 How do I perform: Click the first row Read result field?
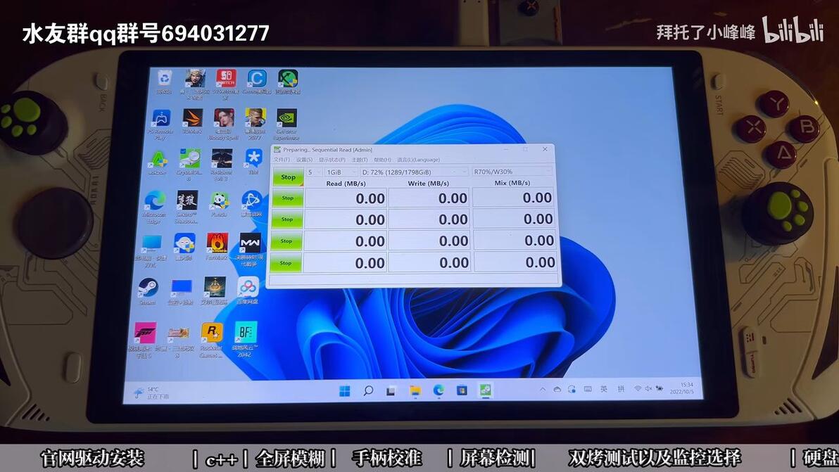click(346, 198)
